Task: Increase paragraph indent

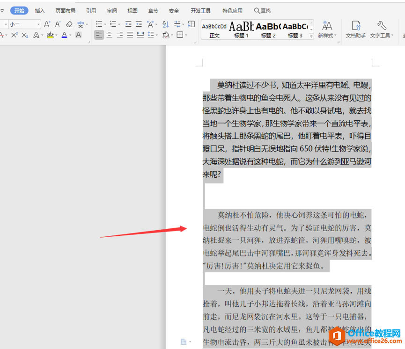Action: [x=139, y=24]
